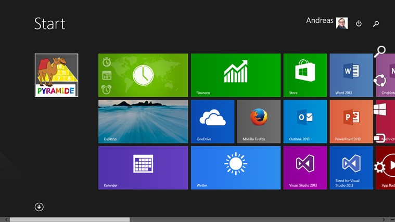Open the Desktop tile
Image resolution: width=395 pixels, height=222 pixels.
143,122
